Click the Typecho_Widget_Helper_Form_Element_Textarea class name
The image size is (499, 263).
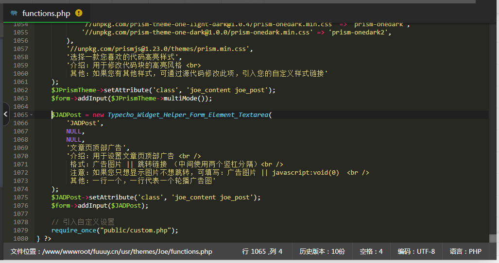pyautogui.click(x=188, y=115)
